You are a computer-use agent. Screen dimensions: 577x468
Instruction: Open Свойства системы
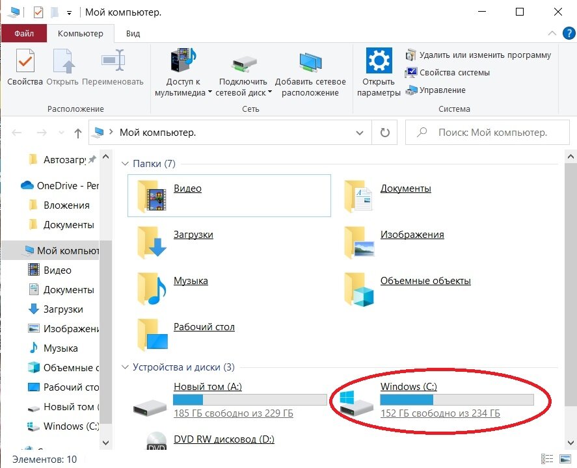(x=448, y=72)
